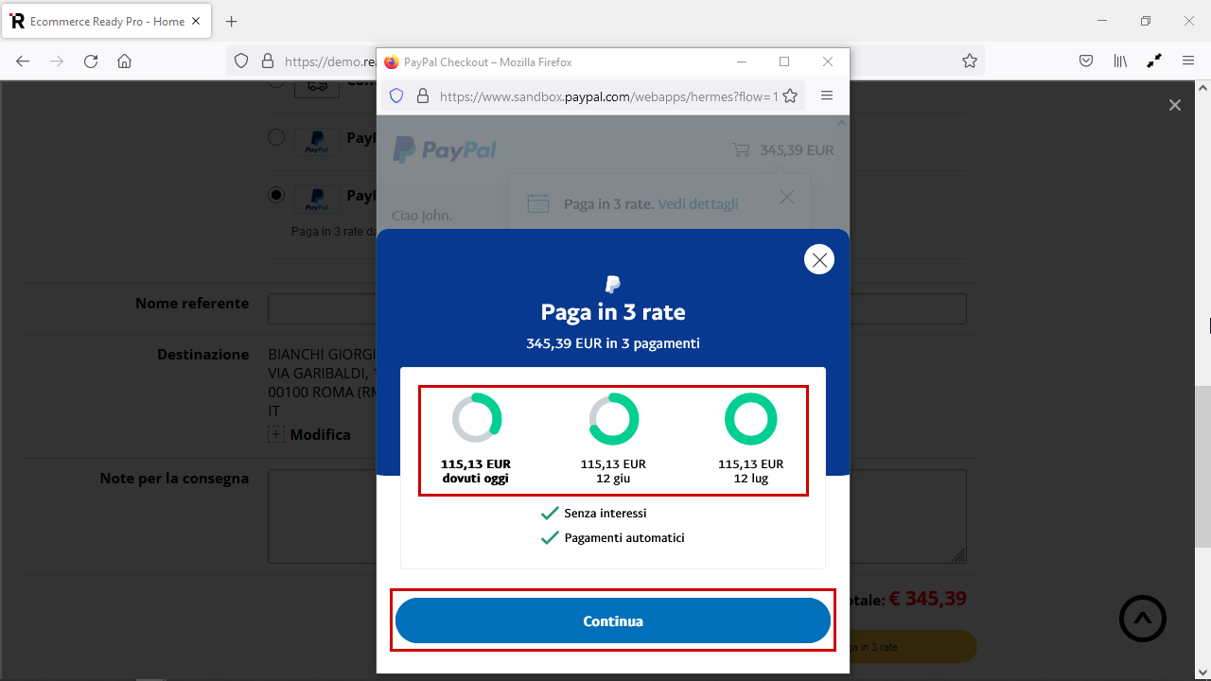Click the shield icon in PayPal popup
The width and height of the screenshot is (1211, 681).
pos(396,96)
